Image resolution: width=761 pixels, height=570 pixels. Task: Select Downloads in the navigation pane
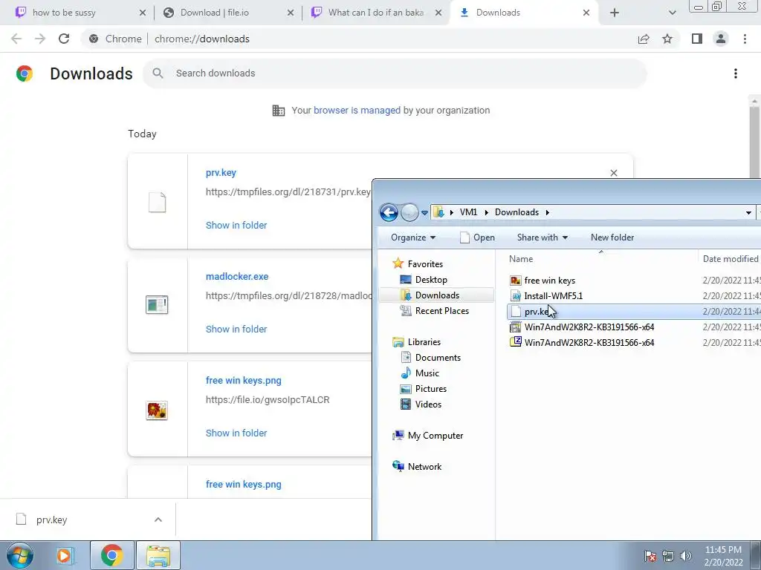click(x=437, y=295)
